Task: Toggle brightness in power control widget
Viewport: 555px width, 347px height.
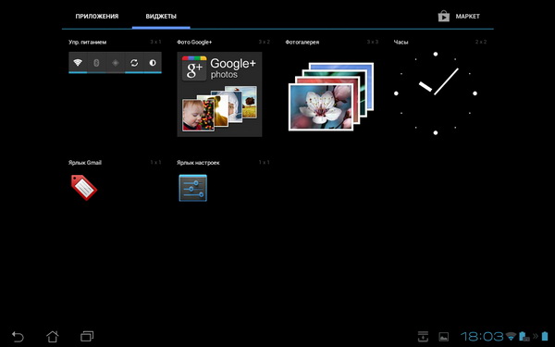Action: coord(153,63)
